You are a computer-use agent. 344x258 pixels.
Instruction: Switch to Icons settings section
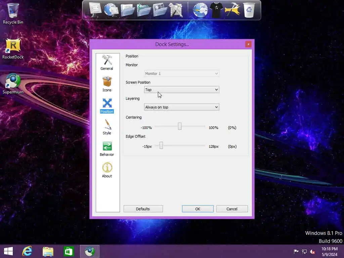pos(107,84)
